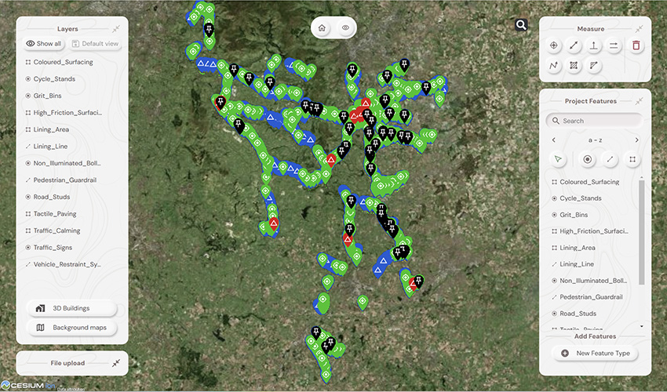Open the map search magnifier
The image size is (667, 392).
pos(521,25)
